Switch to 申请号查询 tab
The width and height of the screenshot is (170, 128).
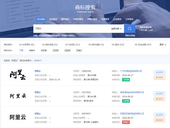(x=78, y=19)
